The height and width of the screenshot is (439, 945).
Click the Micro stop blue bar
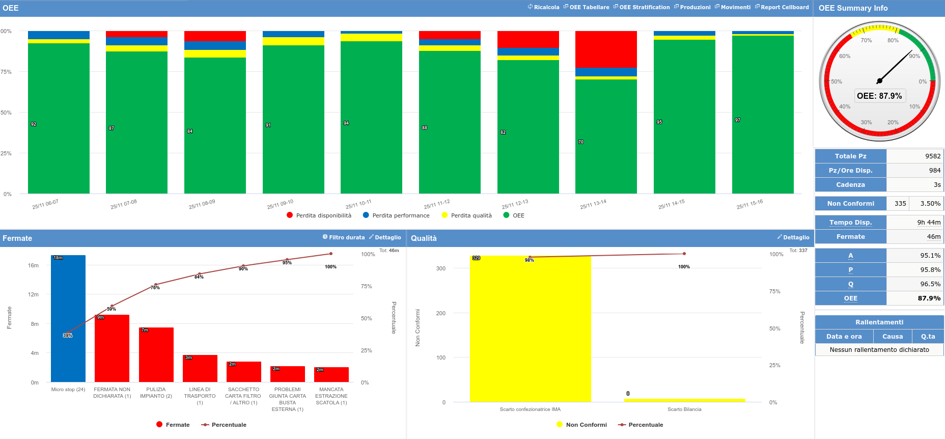[x=68, y=318]
